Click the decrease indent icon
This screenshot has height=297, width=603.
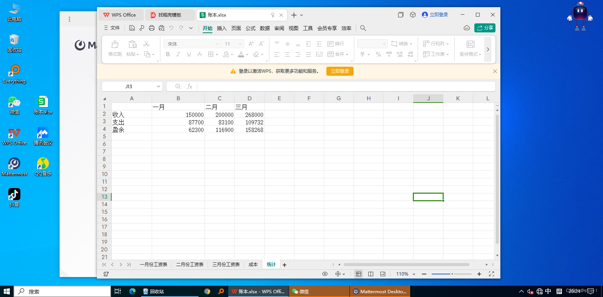309,44
